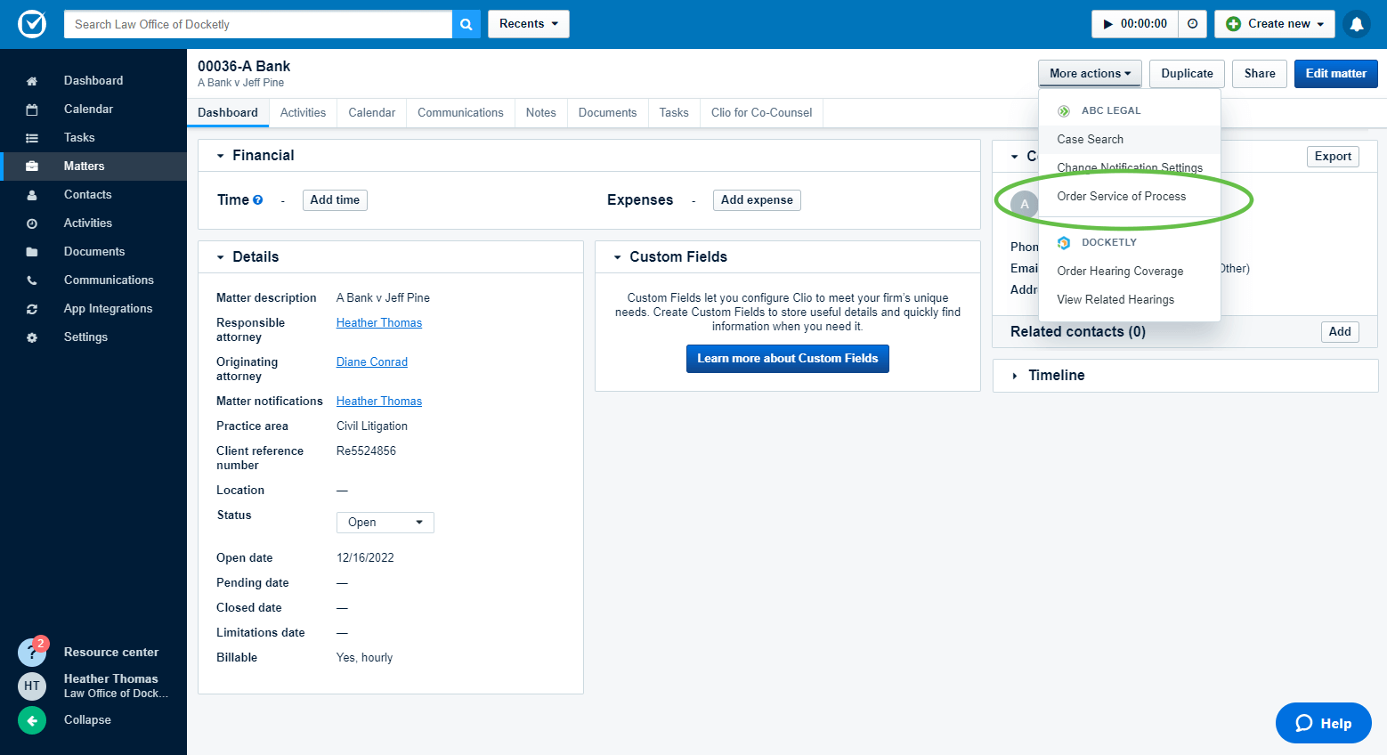Choose Order Service of Process

pyautogui.click(x=1130, y=197)
